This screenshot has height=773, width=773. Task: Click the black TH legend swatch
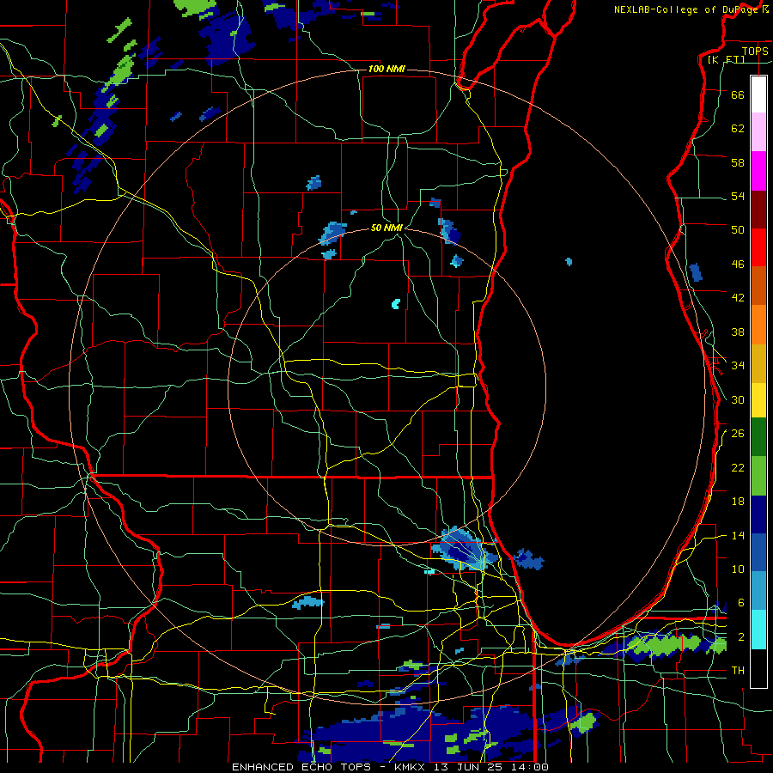click(x=758, y=668)
